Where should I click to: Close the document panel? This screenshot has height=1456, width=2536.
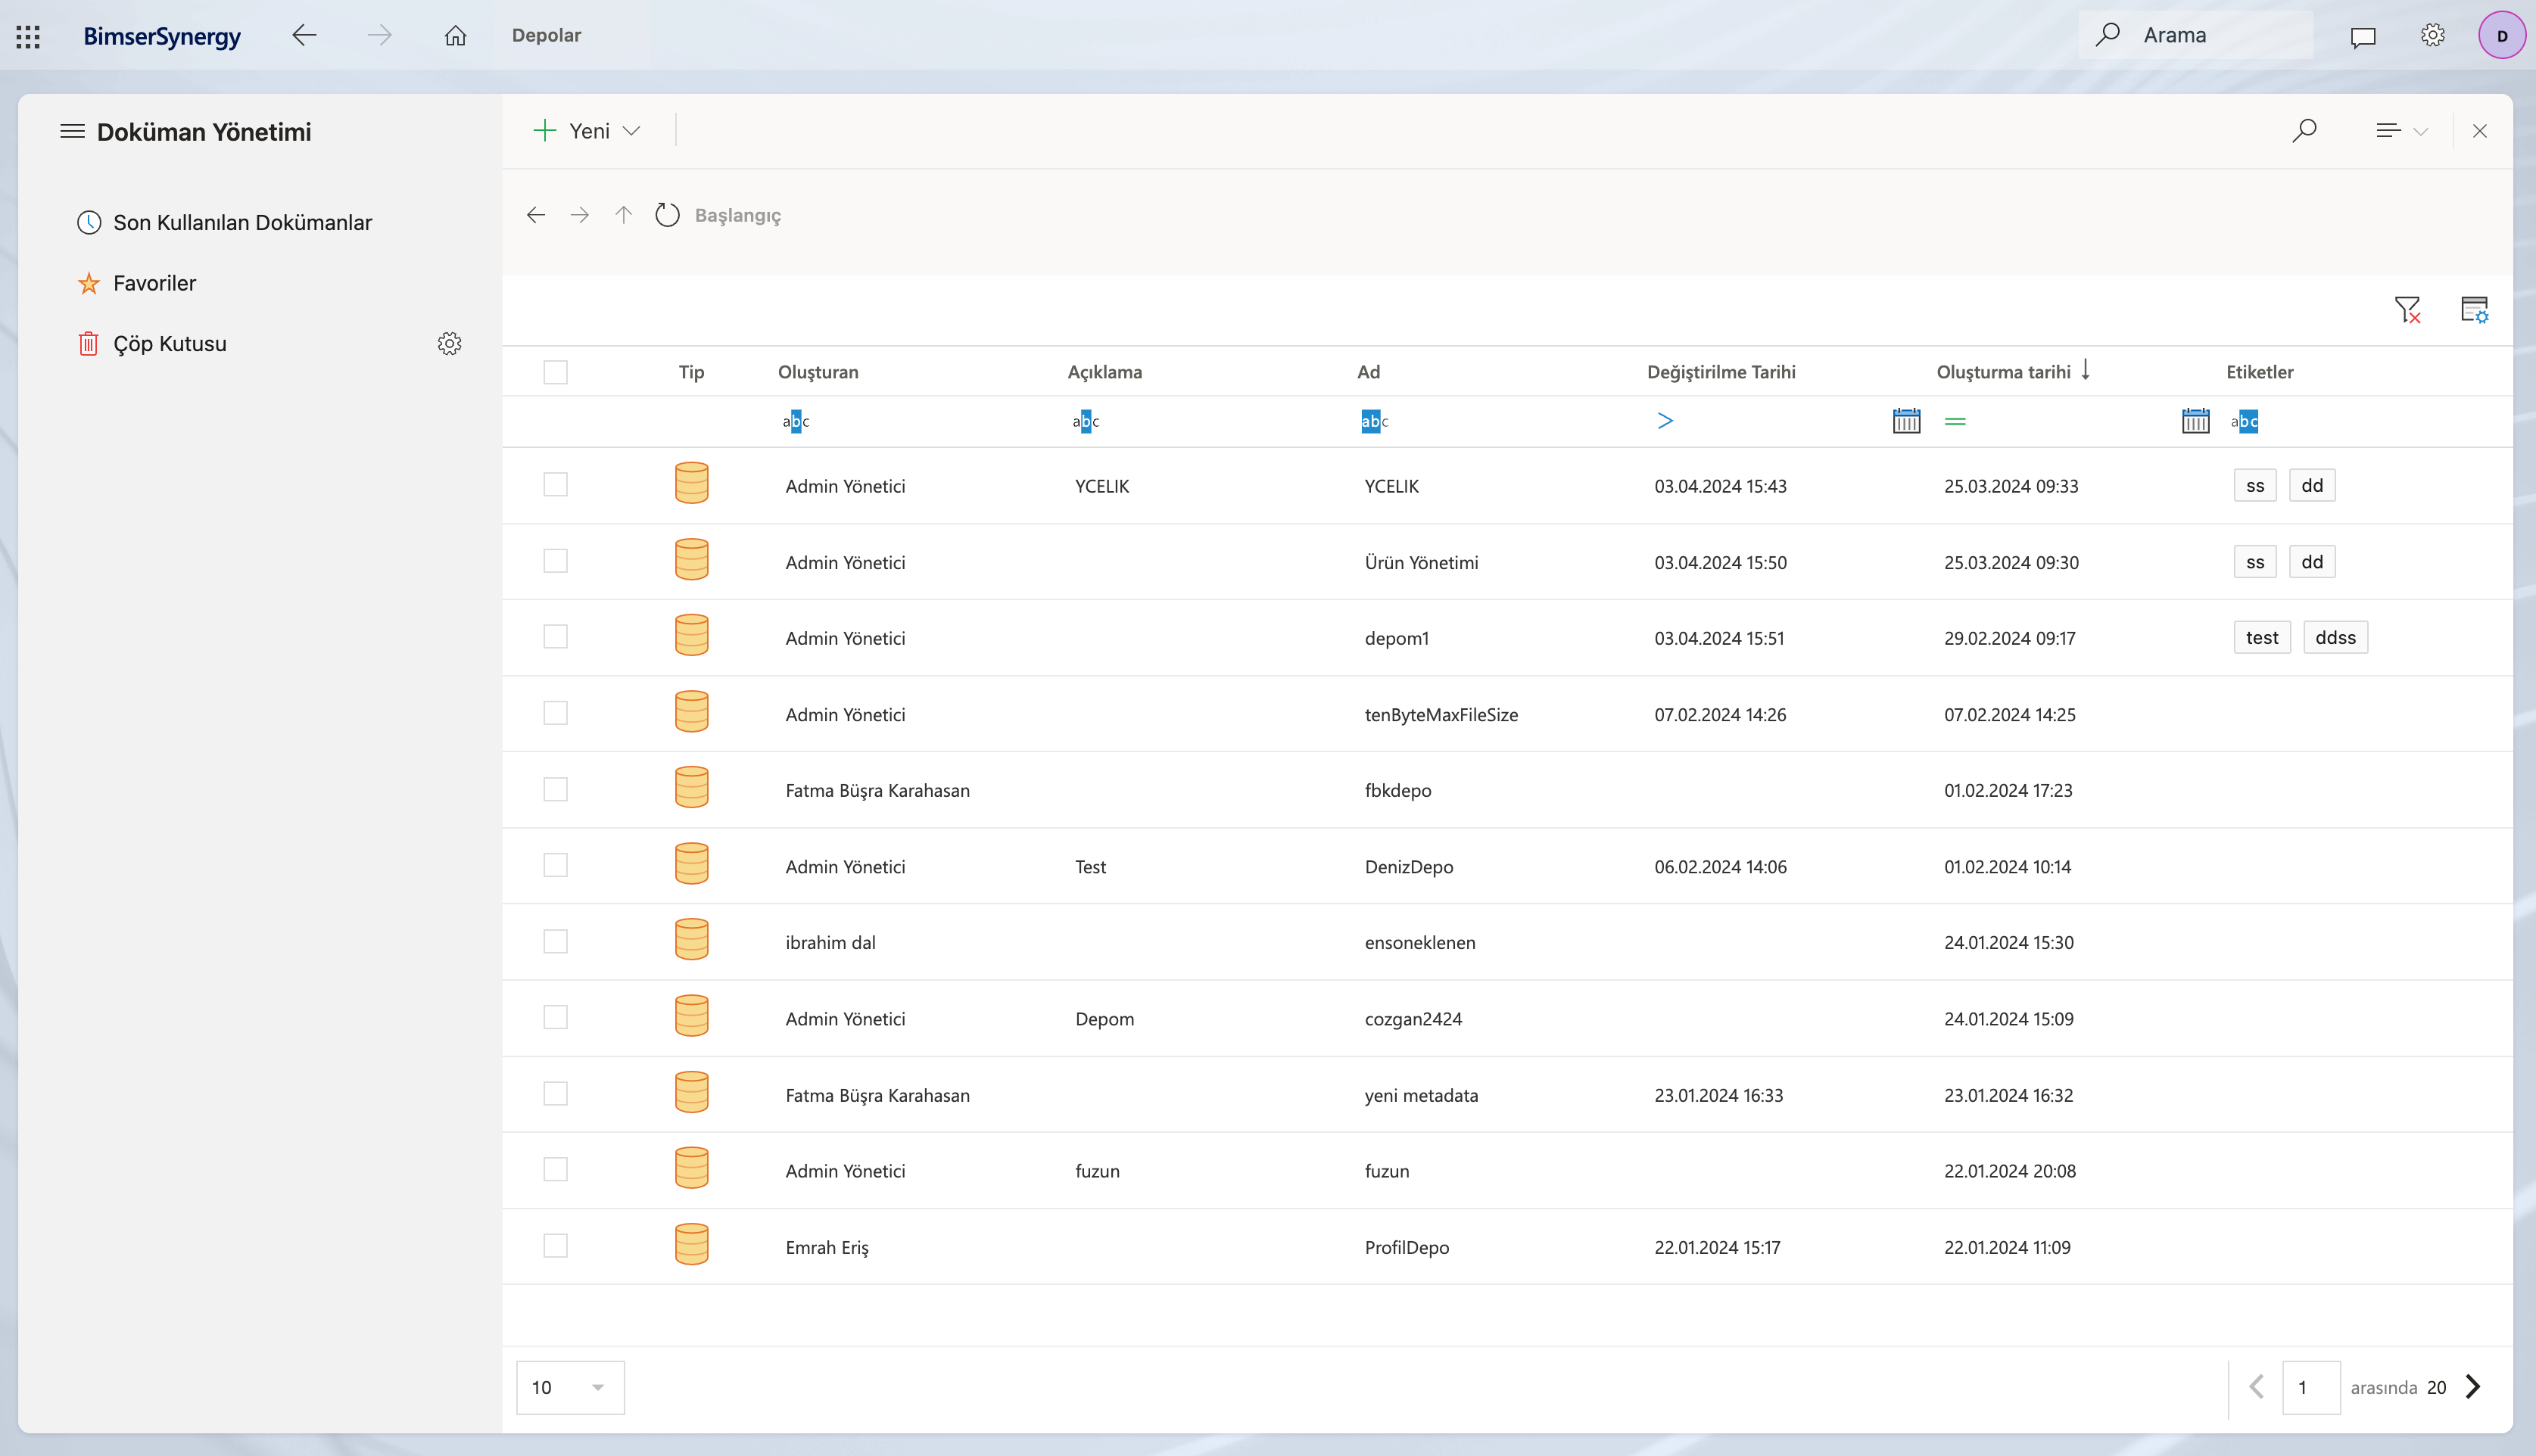pyautogui.click(x=2479, y=131)
